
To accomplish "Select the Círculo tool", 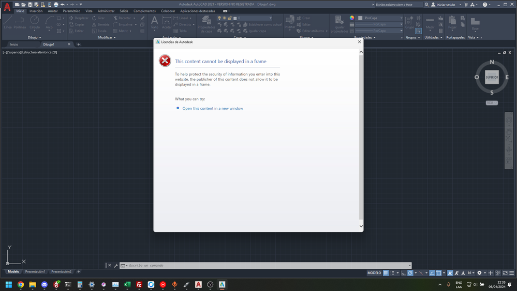I will [35, 22].
